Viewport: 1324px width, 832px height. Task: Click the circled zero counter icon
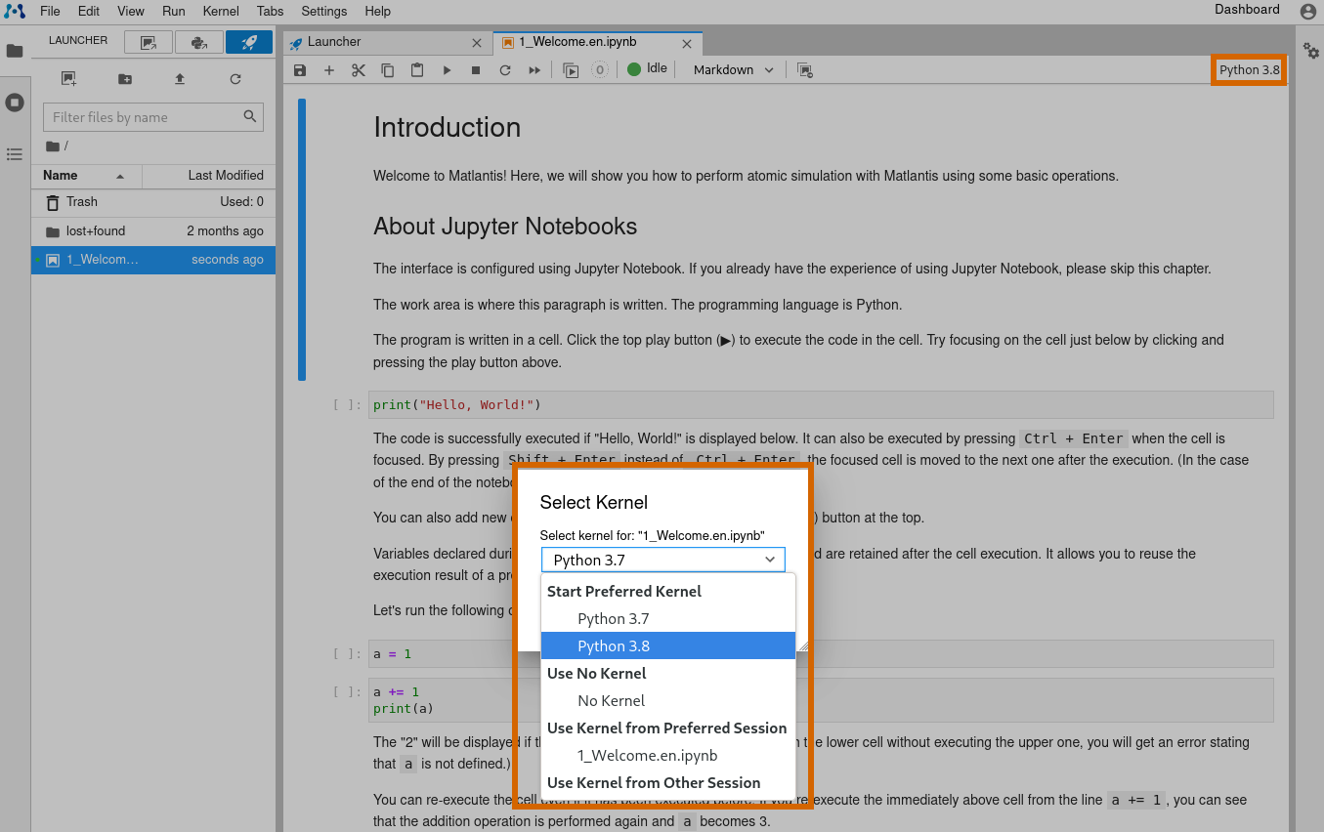point(599,69)
